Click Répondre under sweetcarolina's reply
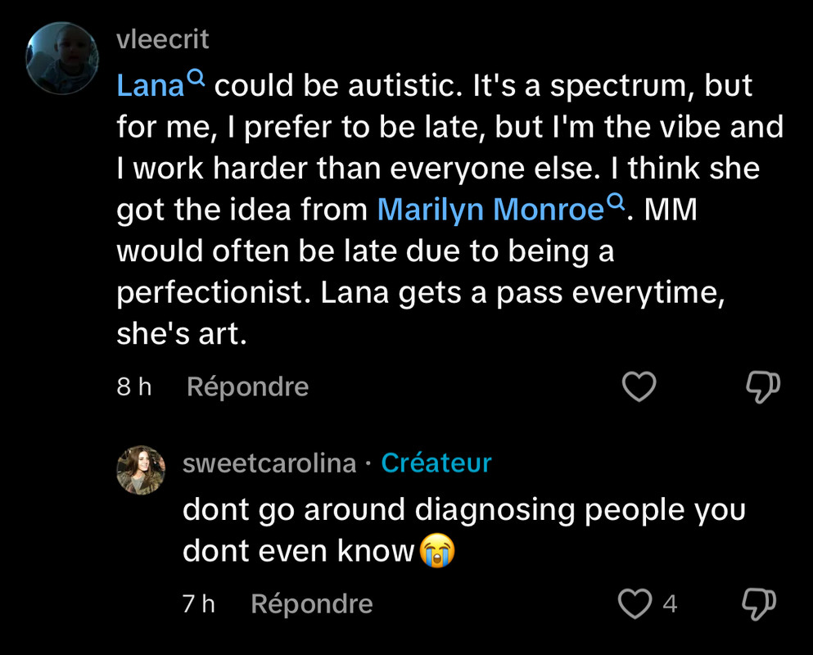Image resolution: width=813 pixels, height=655 pixels. [312, 604]
